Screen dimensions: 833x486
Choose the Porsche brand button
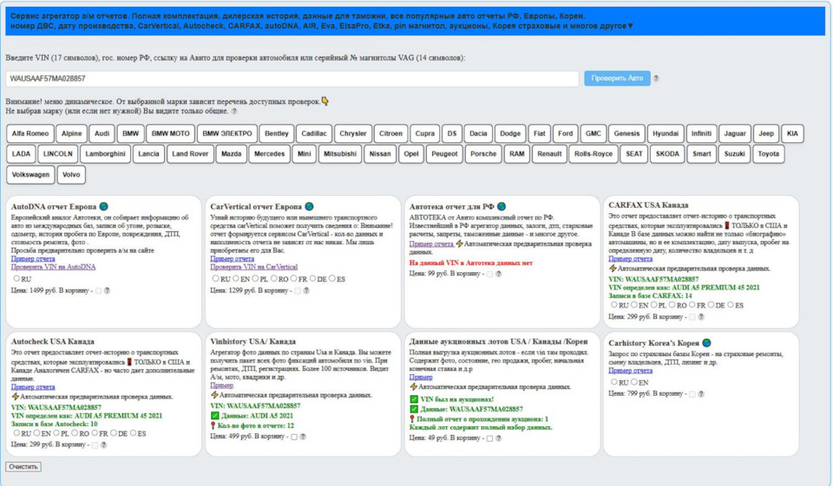[483, 154]
